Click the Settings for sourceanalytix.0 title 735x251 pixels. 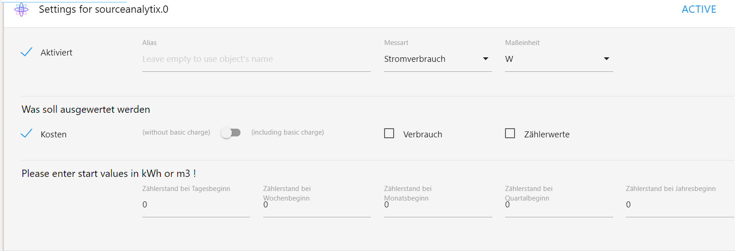(x=104, y=10)
